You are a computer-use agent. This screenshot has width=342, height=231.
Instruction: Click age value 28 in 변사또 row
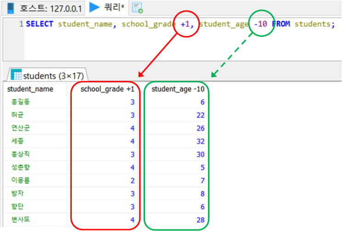point(200,220)
